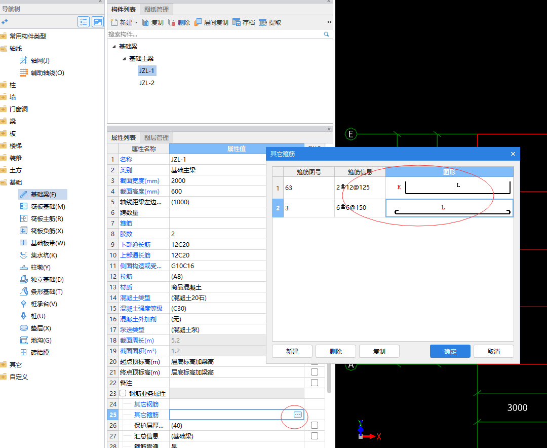Close the 其它箍筋 dialog
The width and height of the screenshot is (547, 448).
click(x=513, y=154)
